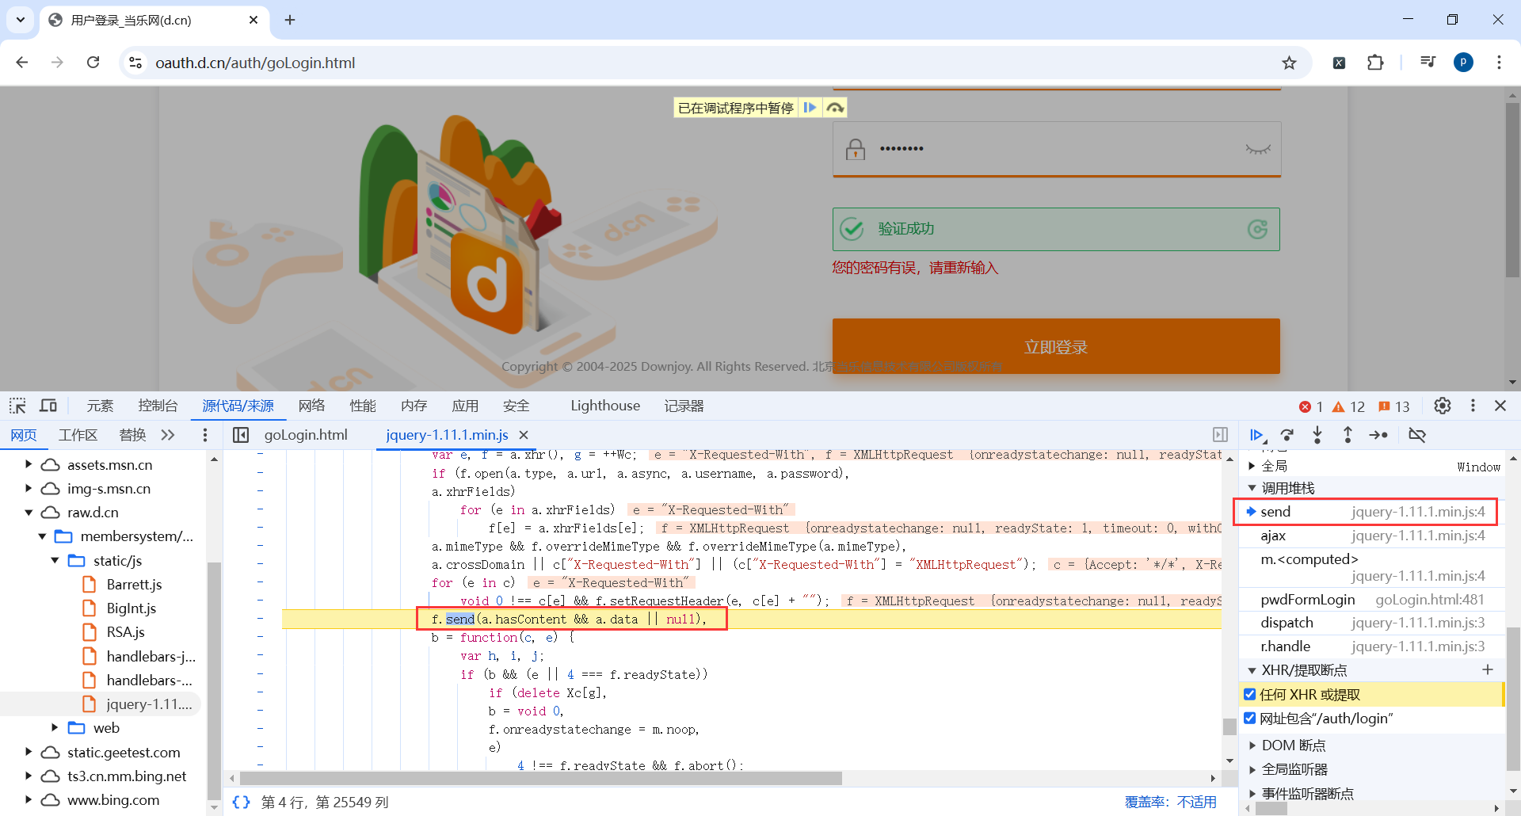Open BigInt.js in the file tree
The width and height of the screenshot is (1521, 816).
(x=132, y=608)
